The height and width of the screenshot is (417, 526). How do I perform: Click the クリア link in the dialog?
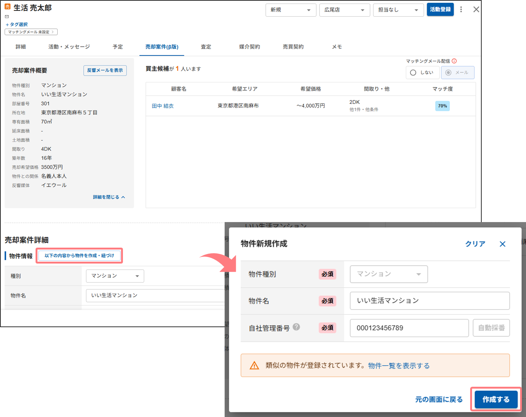click(475, 244)
